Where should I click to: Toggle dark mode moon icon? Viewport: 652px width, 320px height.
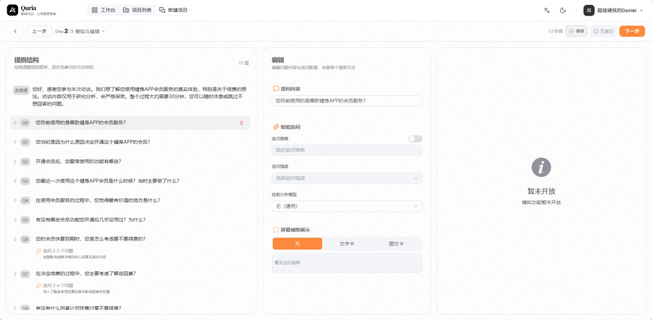pos(563,10)
